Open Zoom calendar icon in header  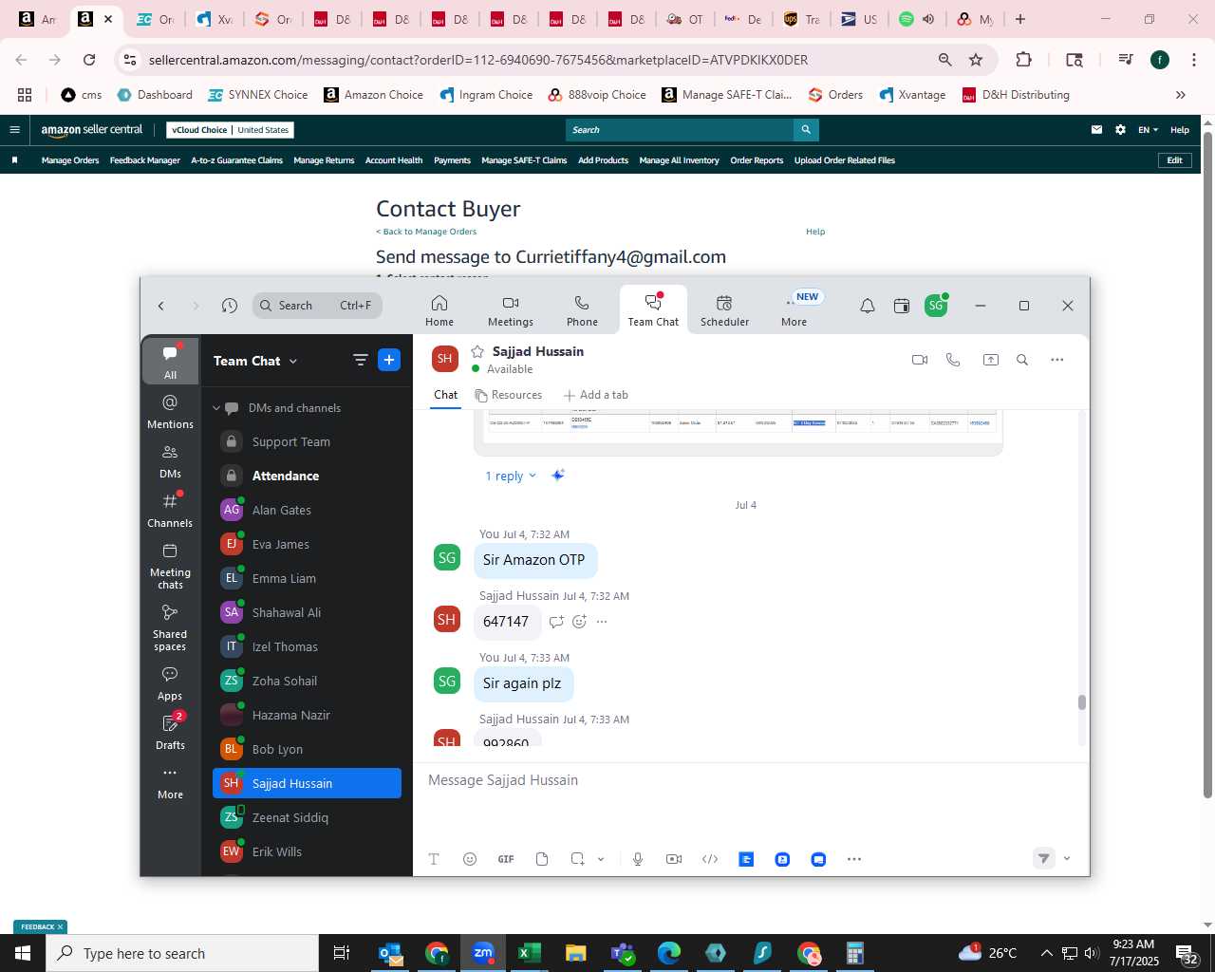pos(902,306)
